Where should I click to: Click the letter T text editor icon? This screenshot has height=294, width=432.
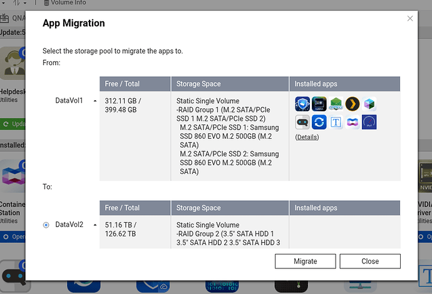[336, 122]
